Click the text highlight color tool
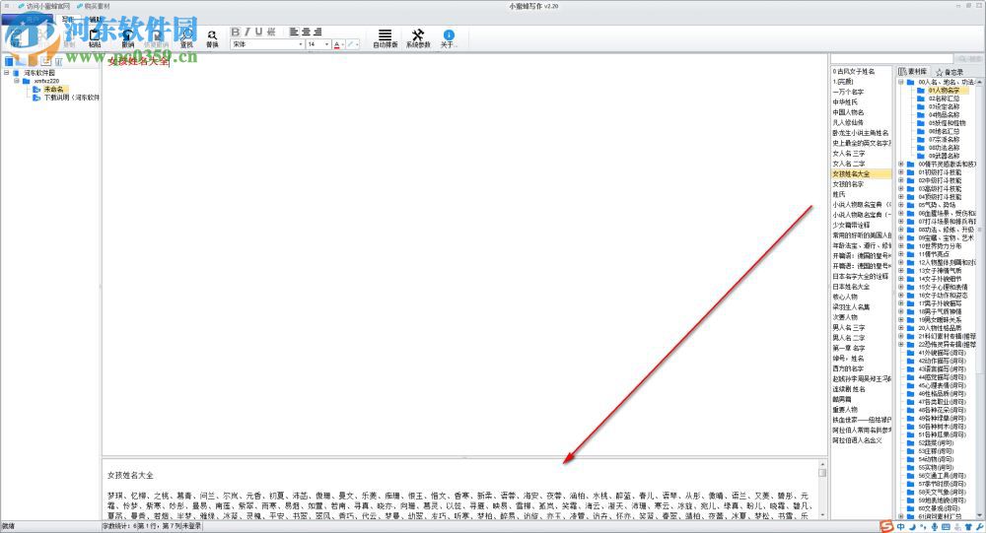 (351, 44)
